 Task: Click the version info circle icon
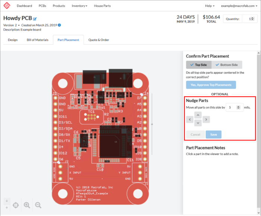(59, 25)
